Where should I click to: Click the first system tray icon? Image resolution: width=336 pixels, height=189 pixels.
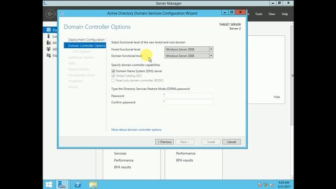[x=260, y=185]
